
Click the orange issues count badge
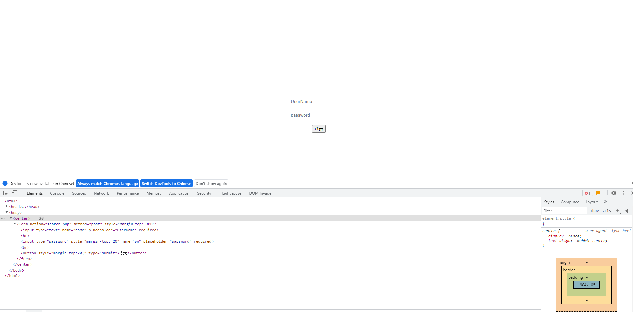tap(599, 193)
